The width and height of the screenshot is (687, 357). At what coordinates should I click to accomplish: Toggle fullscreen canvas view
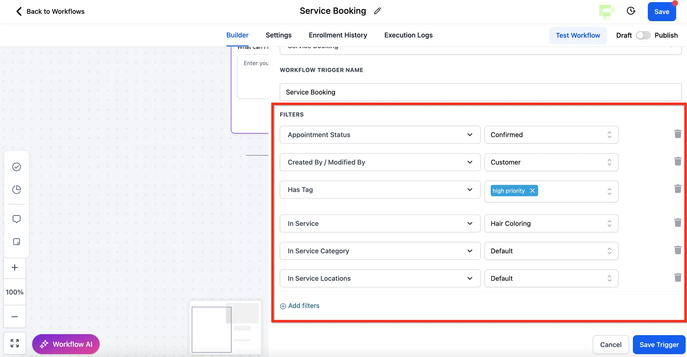[x=15, y=343]
